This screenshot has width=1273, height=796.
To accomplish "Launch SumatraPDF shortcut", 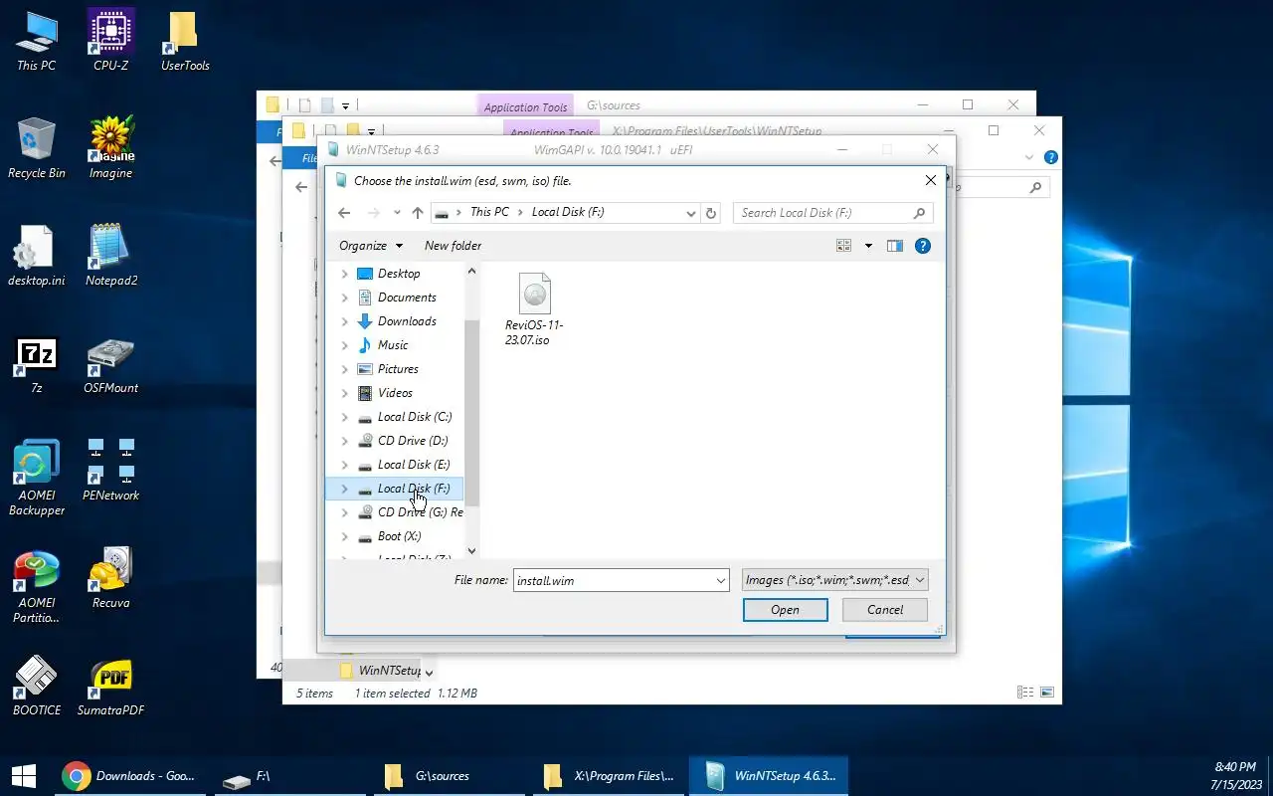I will tap(110, 686).
